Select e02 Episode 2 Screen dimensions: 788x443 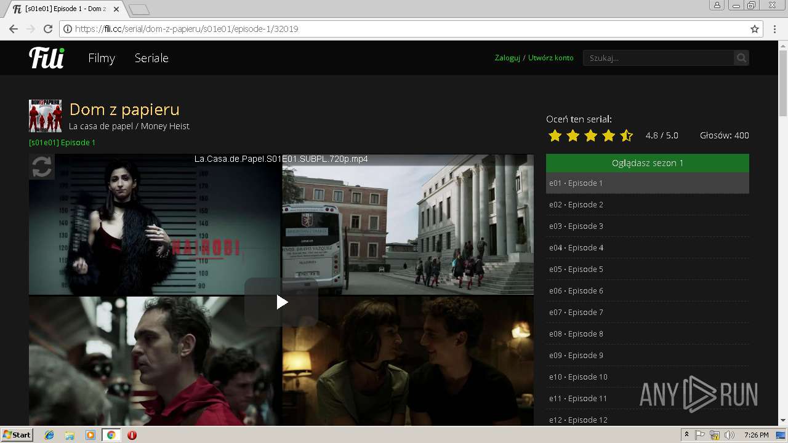pos(648,204)
